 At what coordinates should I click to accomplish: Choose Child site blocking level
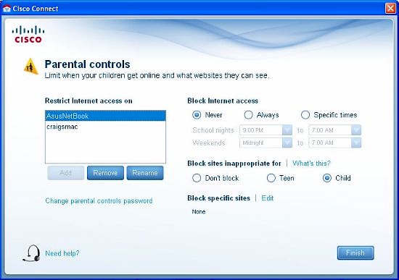coord(327,178)
